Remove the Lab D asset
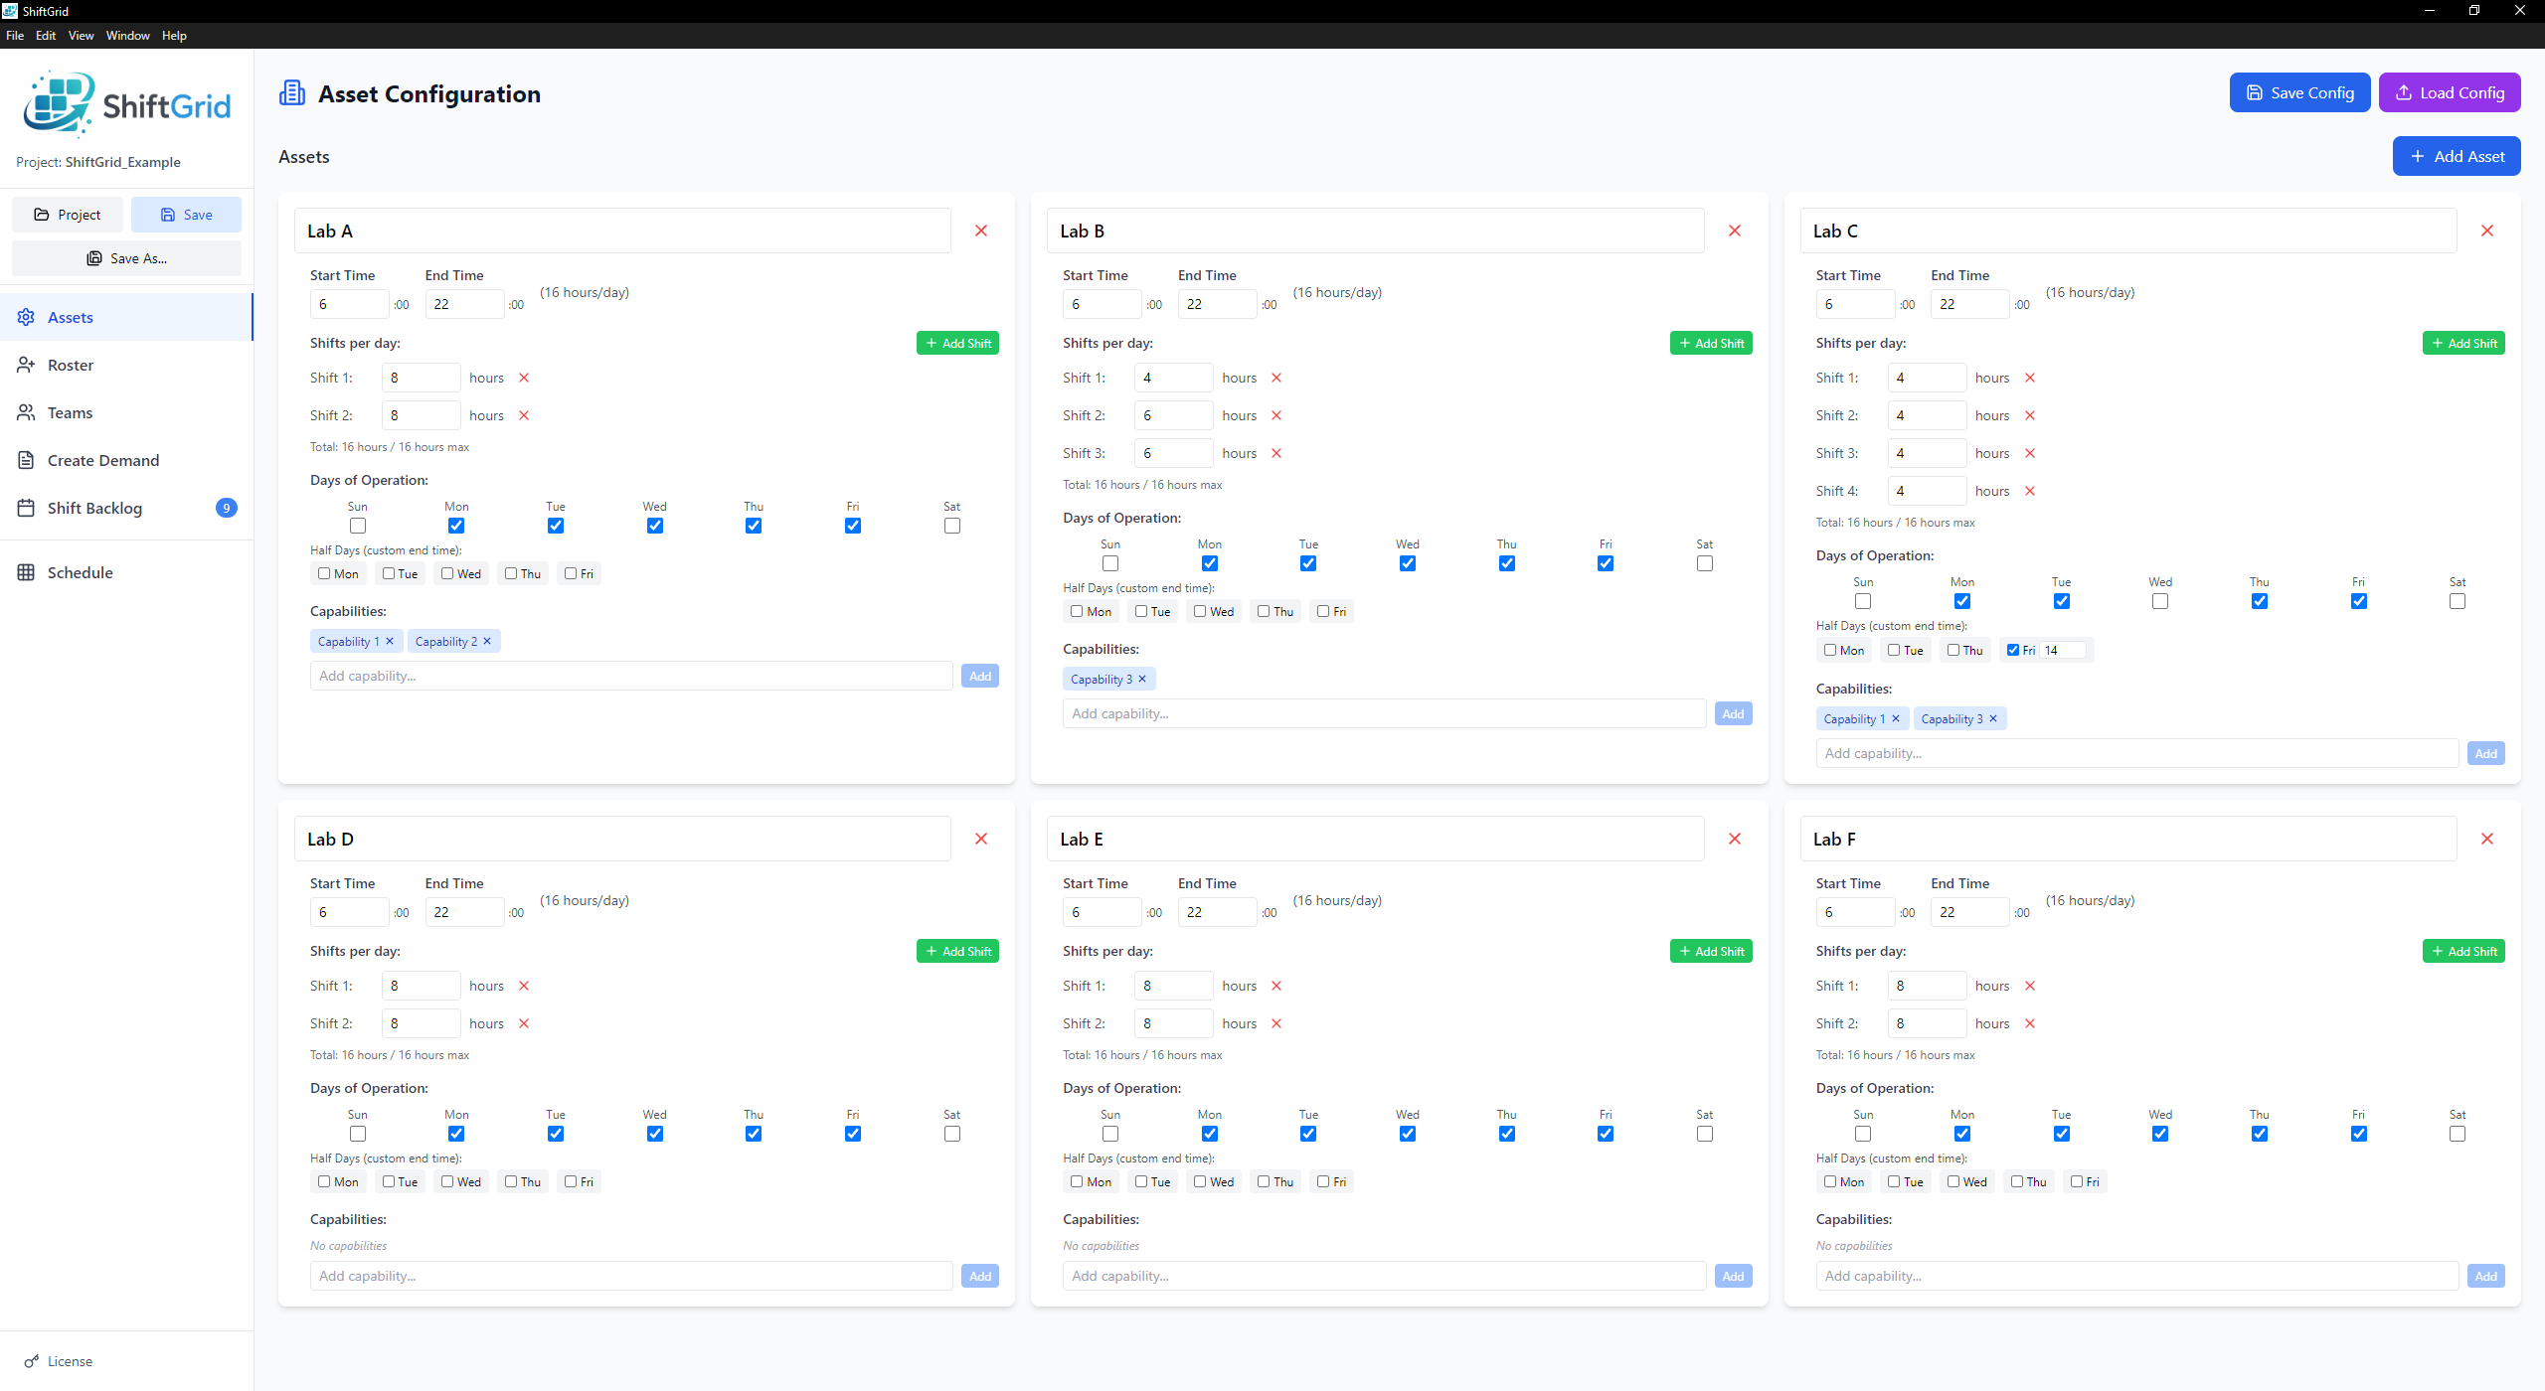2545x1391 pixels. tap(980, 838)
